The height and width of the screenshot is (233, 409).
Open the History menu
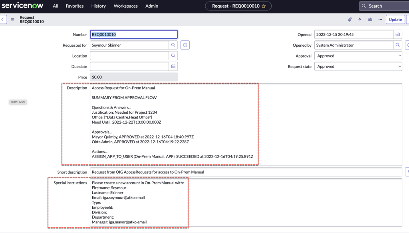click(98, 6)
